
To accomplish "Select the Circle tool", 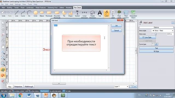I will tap(35, 14).
